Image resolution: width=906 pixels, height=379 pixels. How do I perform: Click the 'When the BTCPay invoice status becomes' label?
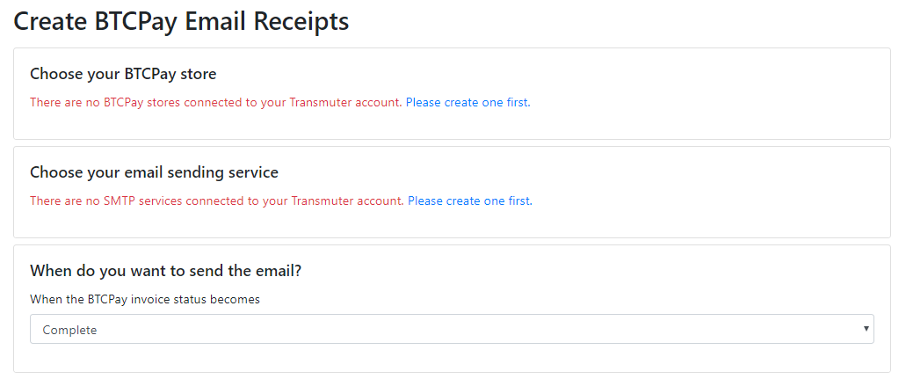tap(145, 300)
